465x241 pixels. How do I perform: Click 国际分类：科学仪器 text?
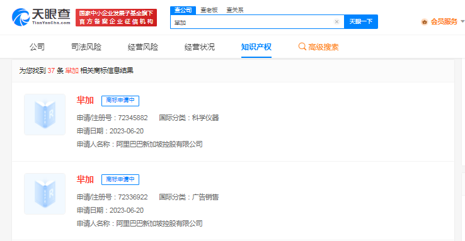pyautogui.click(x=189, y=118)
